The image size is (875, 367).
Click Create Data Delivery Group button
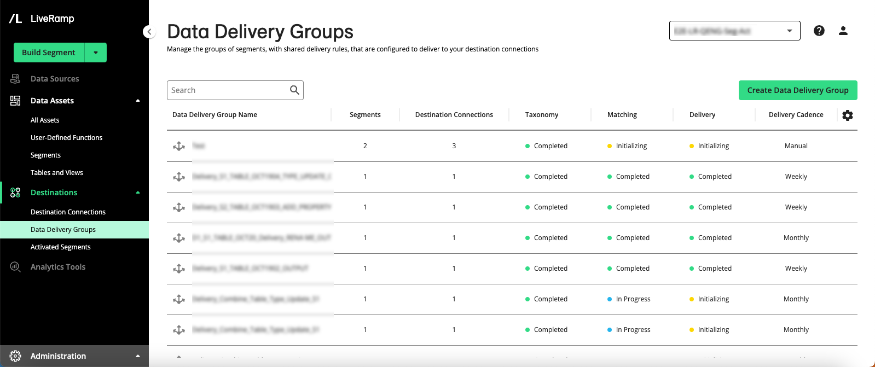pos(798,90)
